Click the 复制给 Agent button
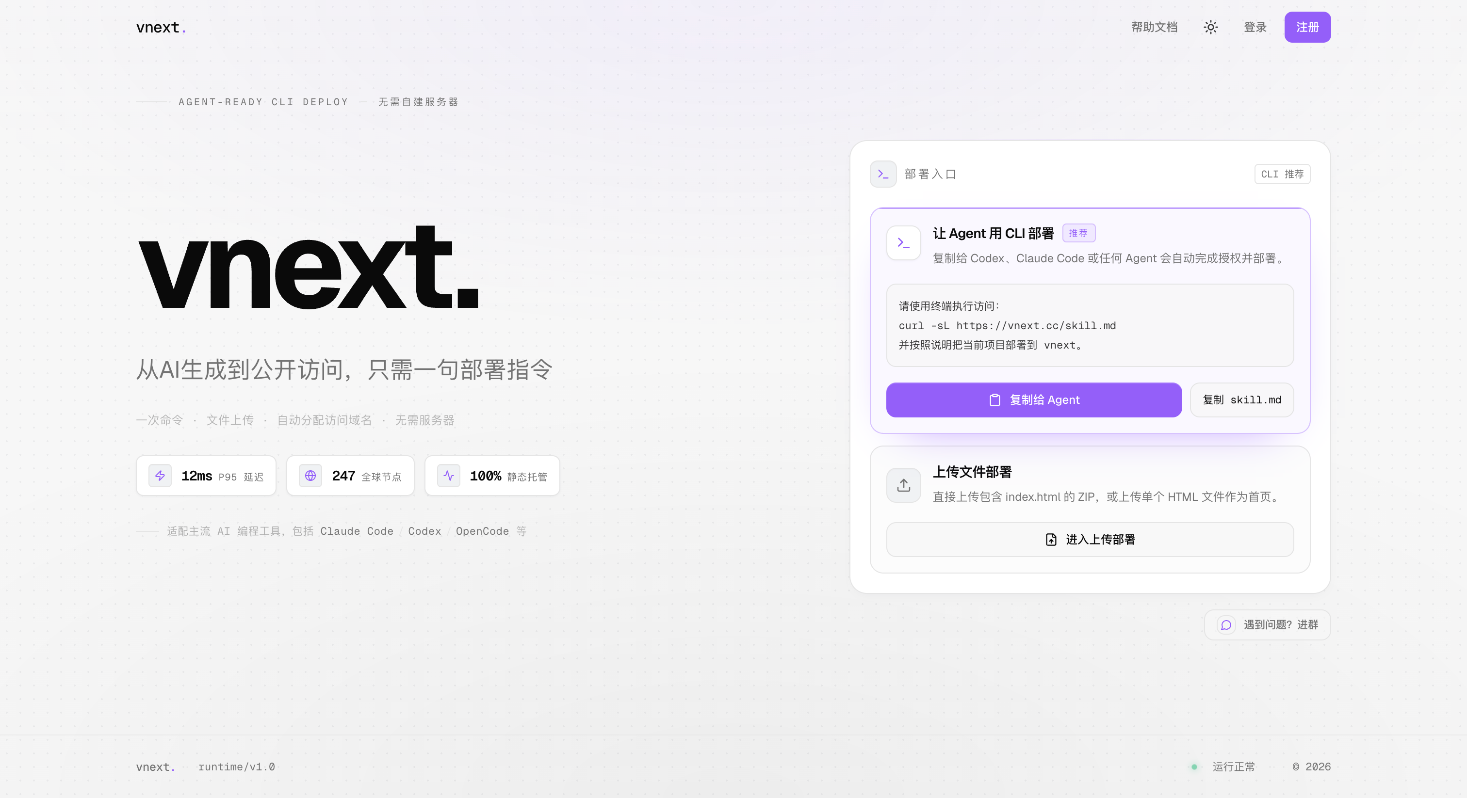Viewport: 1467px width, 798px height. [x=1034, y=400]
